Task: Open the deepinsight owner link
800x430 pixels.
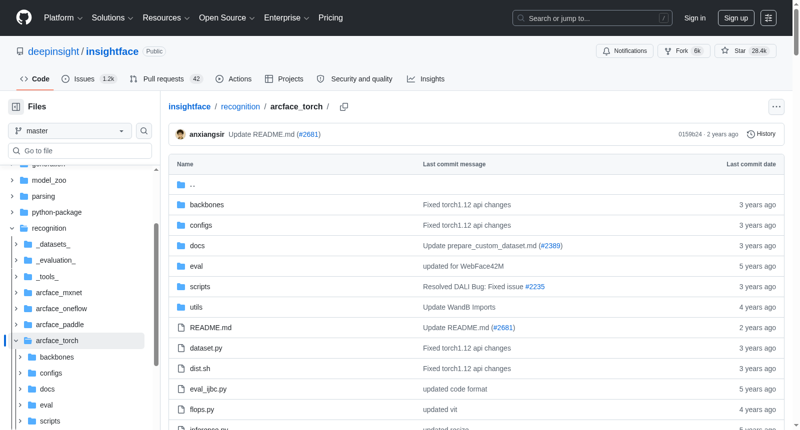Action: 53,51
